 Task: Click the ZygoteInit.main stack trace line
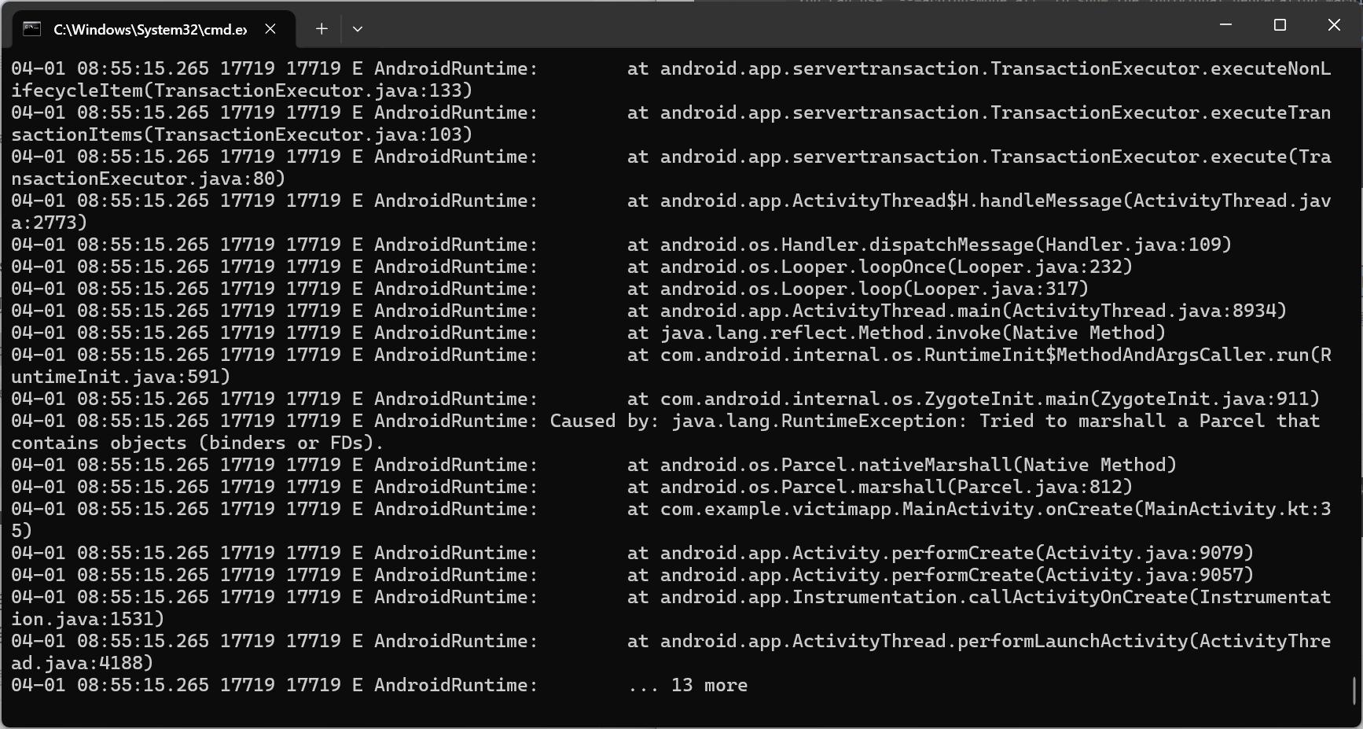[990, 399]
